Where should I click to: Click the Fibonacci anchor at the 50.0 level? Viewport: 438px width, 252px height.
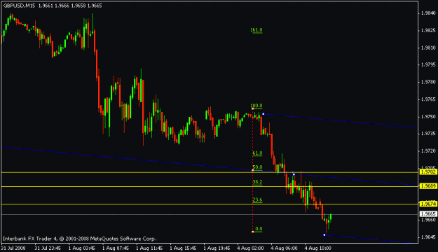tap(252, 170)
